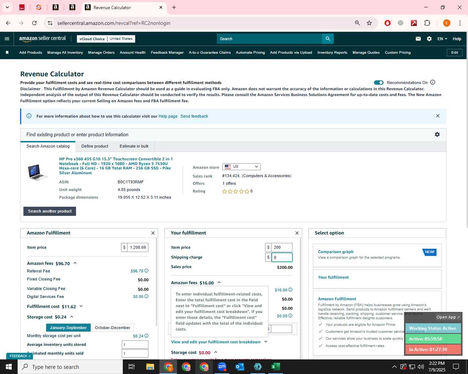
Task: Collapse Amazon fees $16.00 section
Action: pos(219,282)
